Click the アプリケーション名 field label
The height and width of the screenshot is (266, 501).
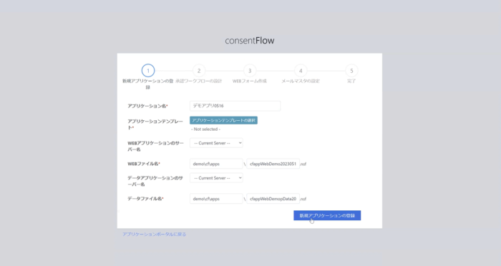[147, 106]
